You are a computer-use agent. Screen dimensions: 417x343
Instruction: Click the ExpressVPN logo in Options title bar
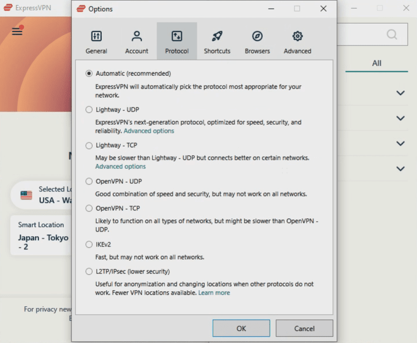coord(81,9)
